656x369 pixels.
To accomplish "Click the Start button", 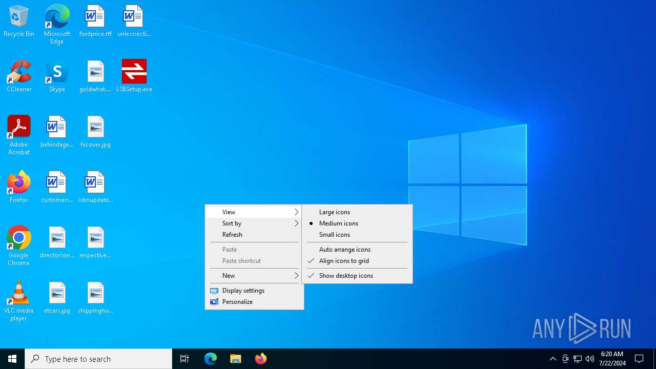I will point(12,359).
